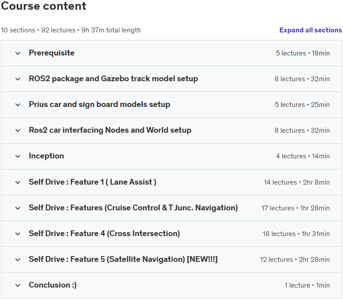Click '4 lectures • 14min' text
This screenshot has width=343, height=300.
point(303,156)
